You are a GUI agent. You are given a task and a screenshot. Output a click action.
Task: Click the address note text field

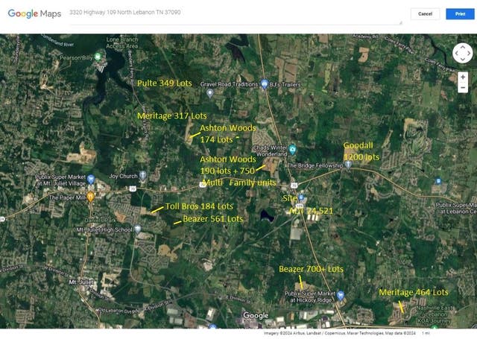[236, 16]
